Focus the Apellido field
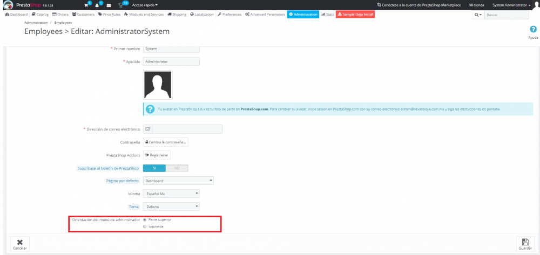The width and height of the screenshot is (540, 255). tap(171, 61)
